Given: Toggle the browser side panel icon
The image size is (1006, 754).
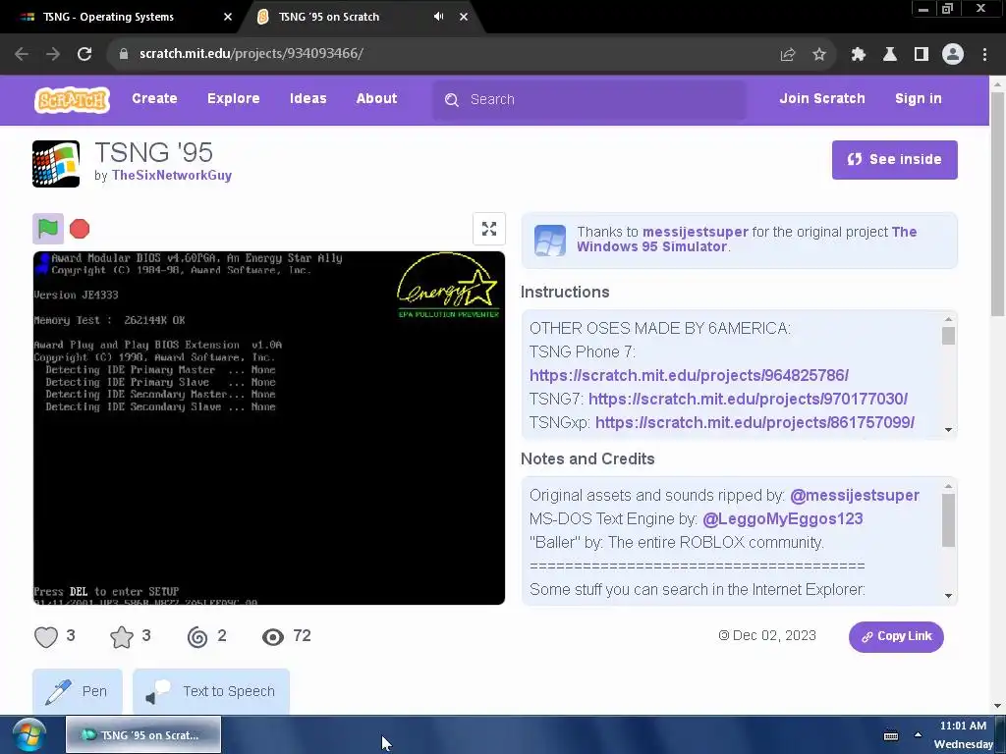Looking at the screenshot, I should point(922,55).
